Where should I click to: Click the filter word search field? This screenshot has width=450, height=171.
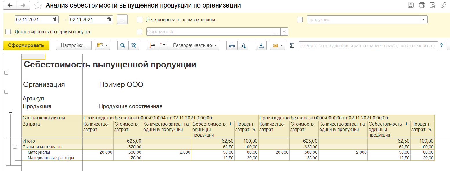click(x=368, y=45)
